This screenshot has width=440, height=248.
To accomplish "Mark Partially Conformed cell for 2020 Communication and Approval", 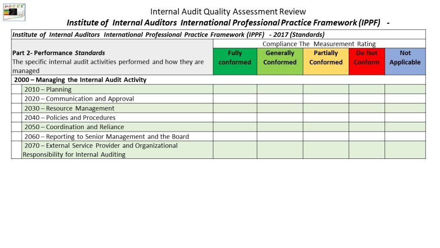I will (x=326, y=99).
